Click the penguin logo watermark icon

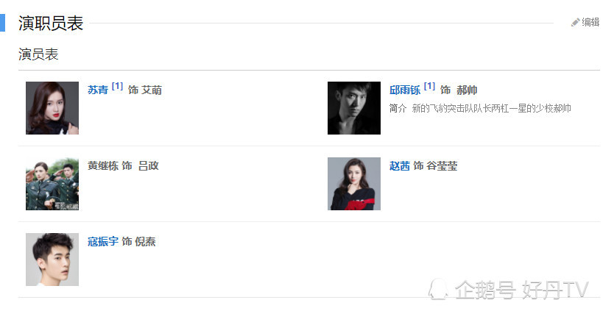tap(439, 289)
